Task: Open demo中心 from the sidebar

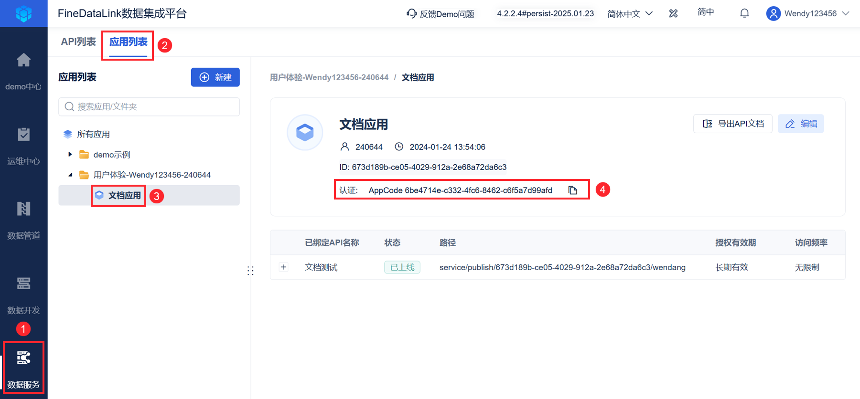Action: coord(23,72)
